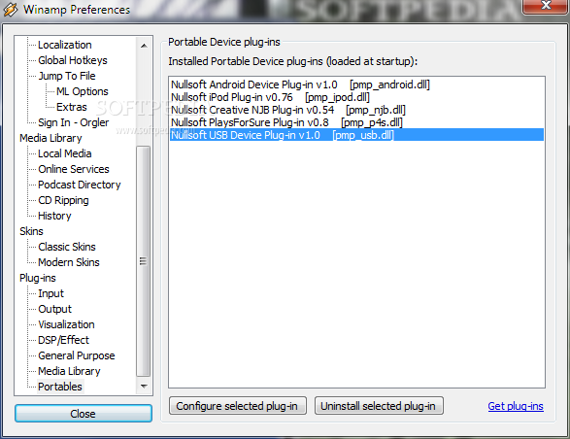Screen dimensions: 570x439
Task: Select the Media Library top-level category
Action: pos(50,138)
